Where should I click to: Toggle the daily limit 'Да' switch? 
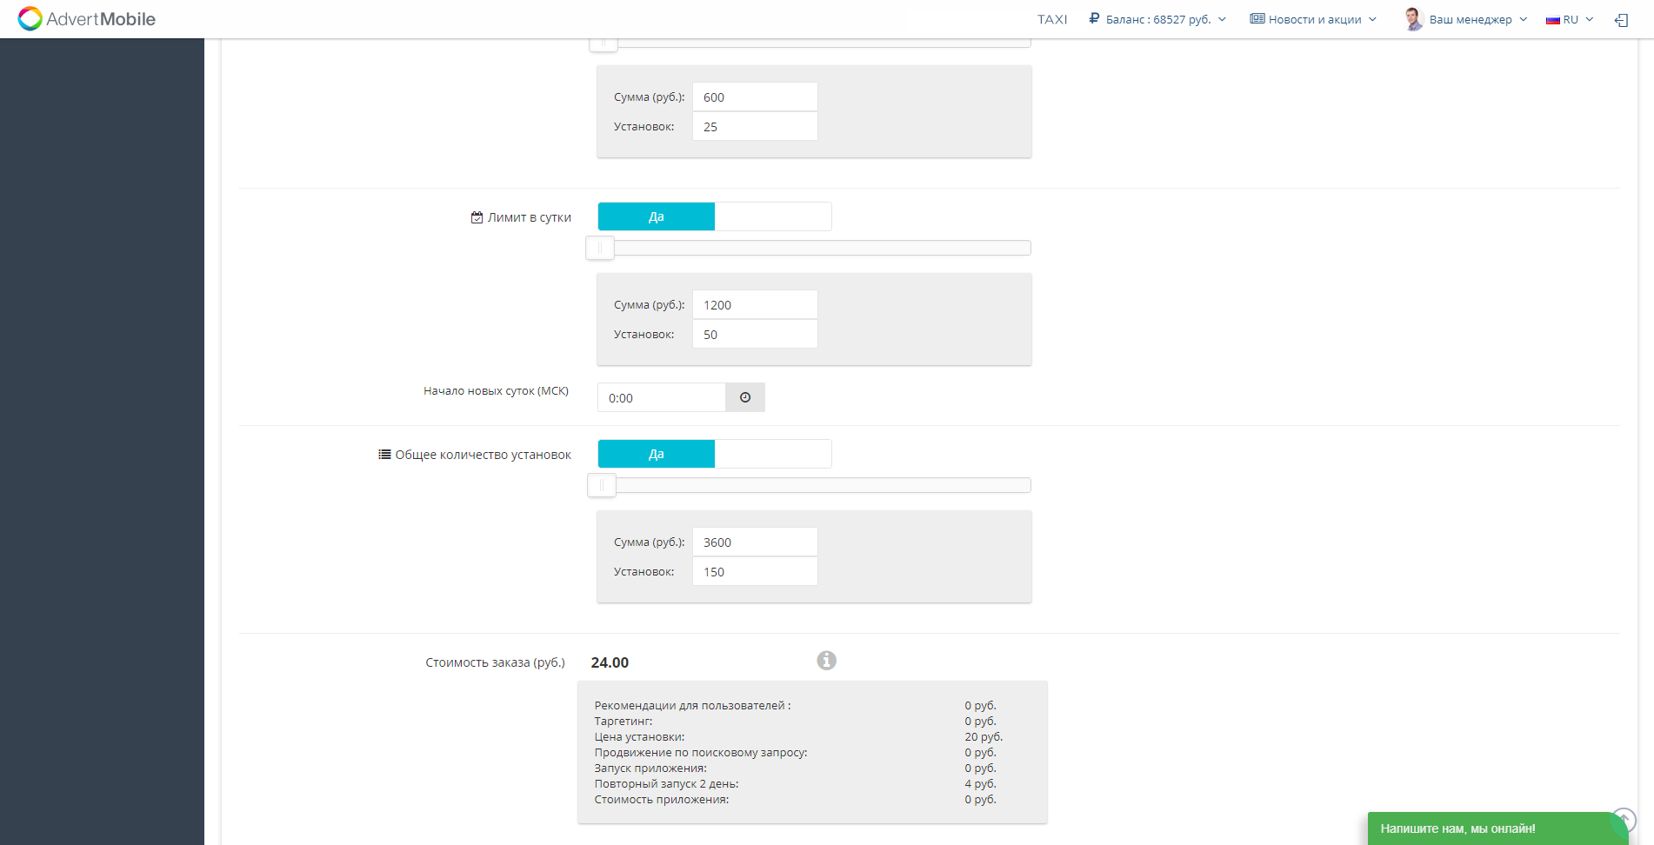coord(657,216)
